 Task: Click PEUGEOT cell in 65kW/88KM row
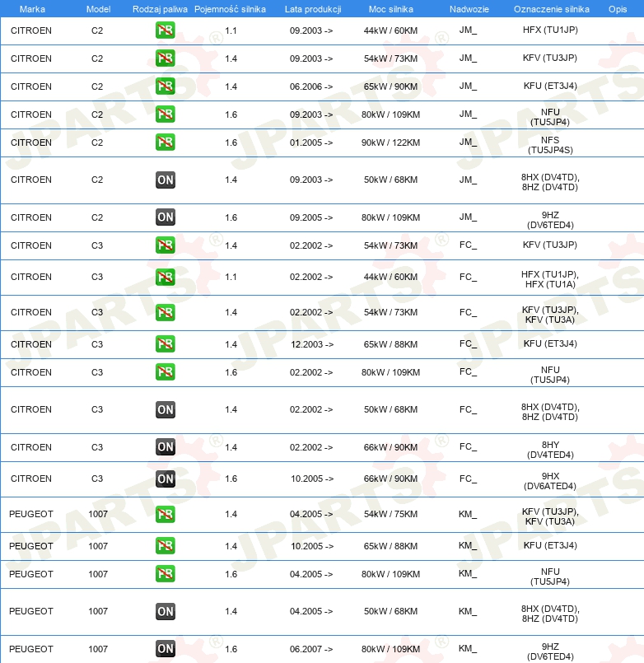point(30,546)
